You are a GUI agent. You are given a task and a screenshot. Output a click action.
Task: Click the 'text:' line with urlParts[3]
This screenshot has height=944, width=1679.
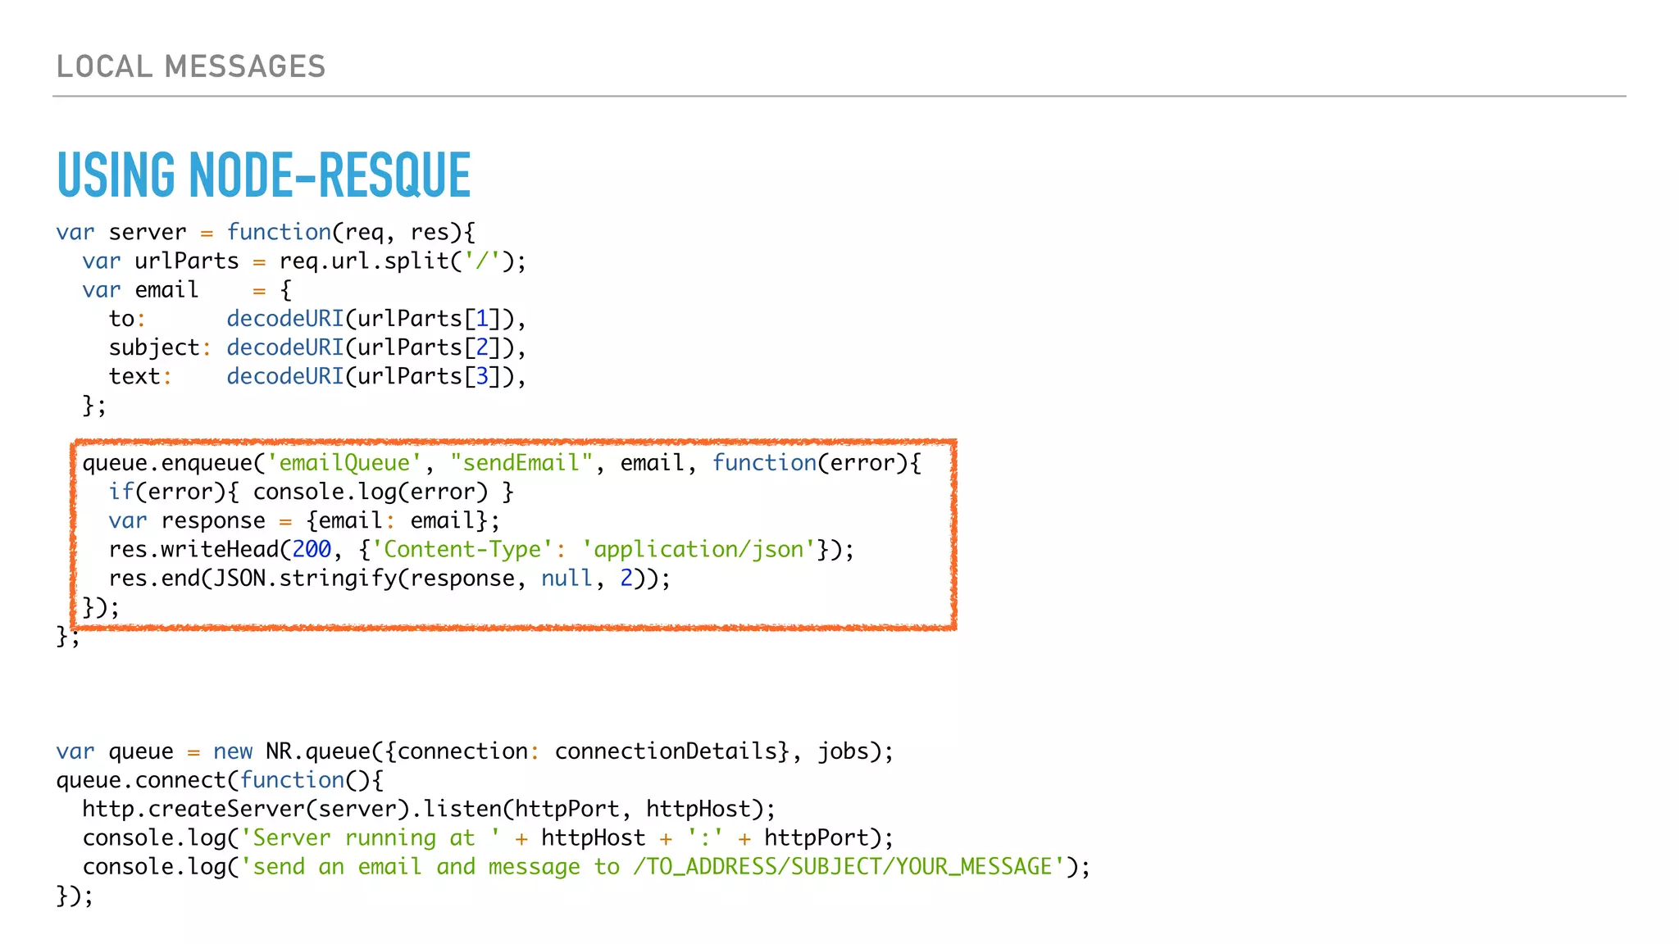point(316,376)
